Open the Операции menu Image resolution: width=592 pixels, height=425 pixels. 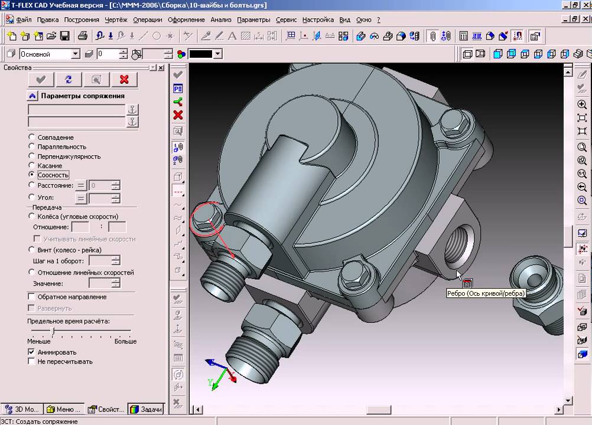tap(148, 19)
